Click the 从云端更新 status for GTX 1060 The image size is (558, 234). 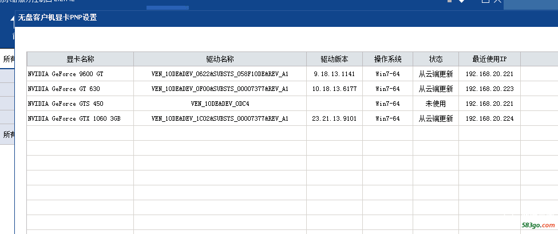point(436,118)
